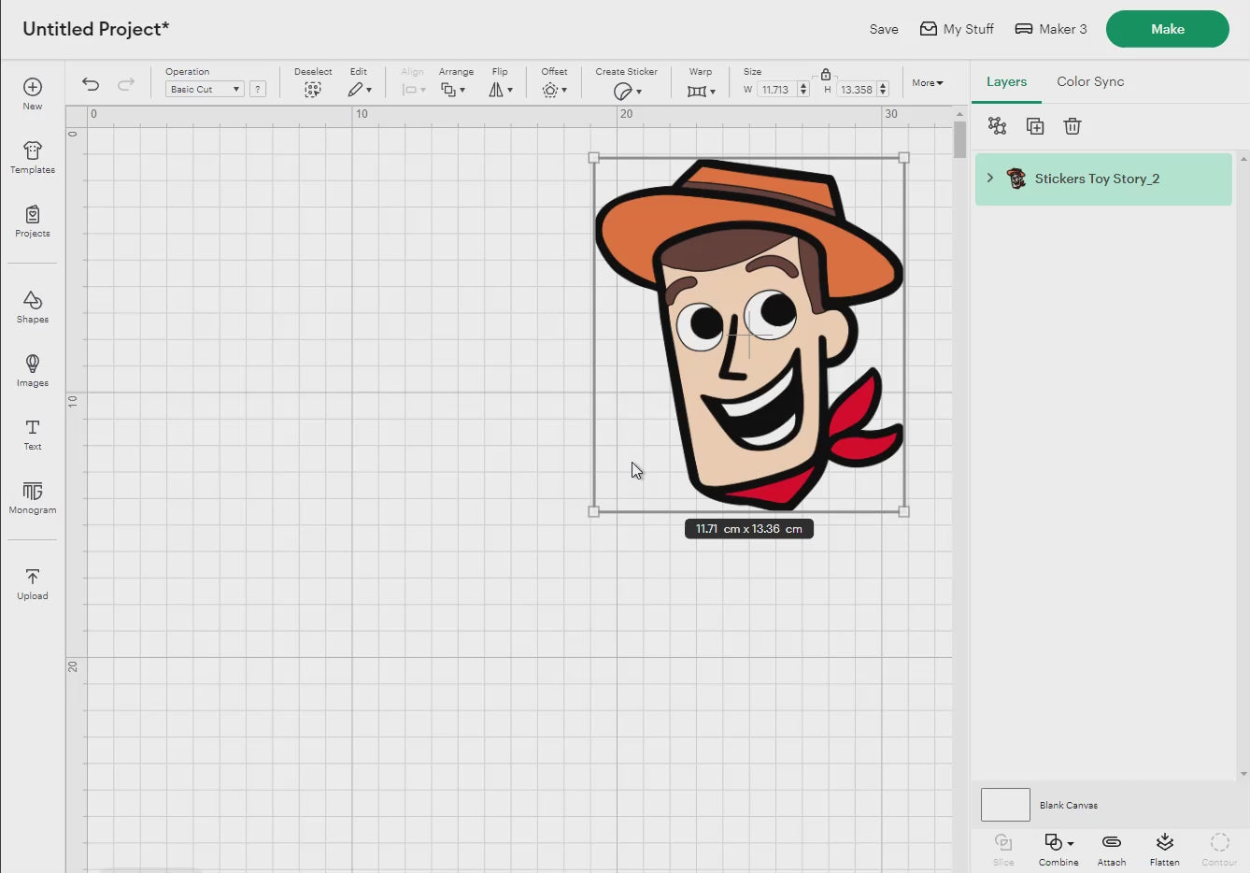1250x873 pixels.
Task: Click the Combine button
Action: click(1058, 850)
